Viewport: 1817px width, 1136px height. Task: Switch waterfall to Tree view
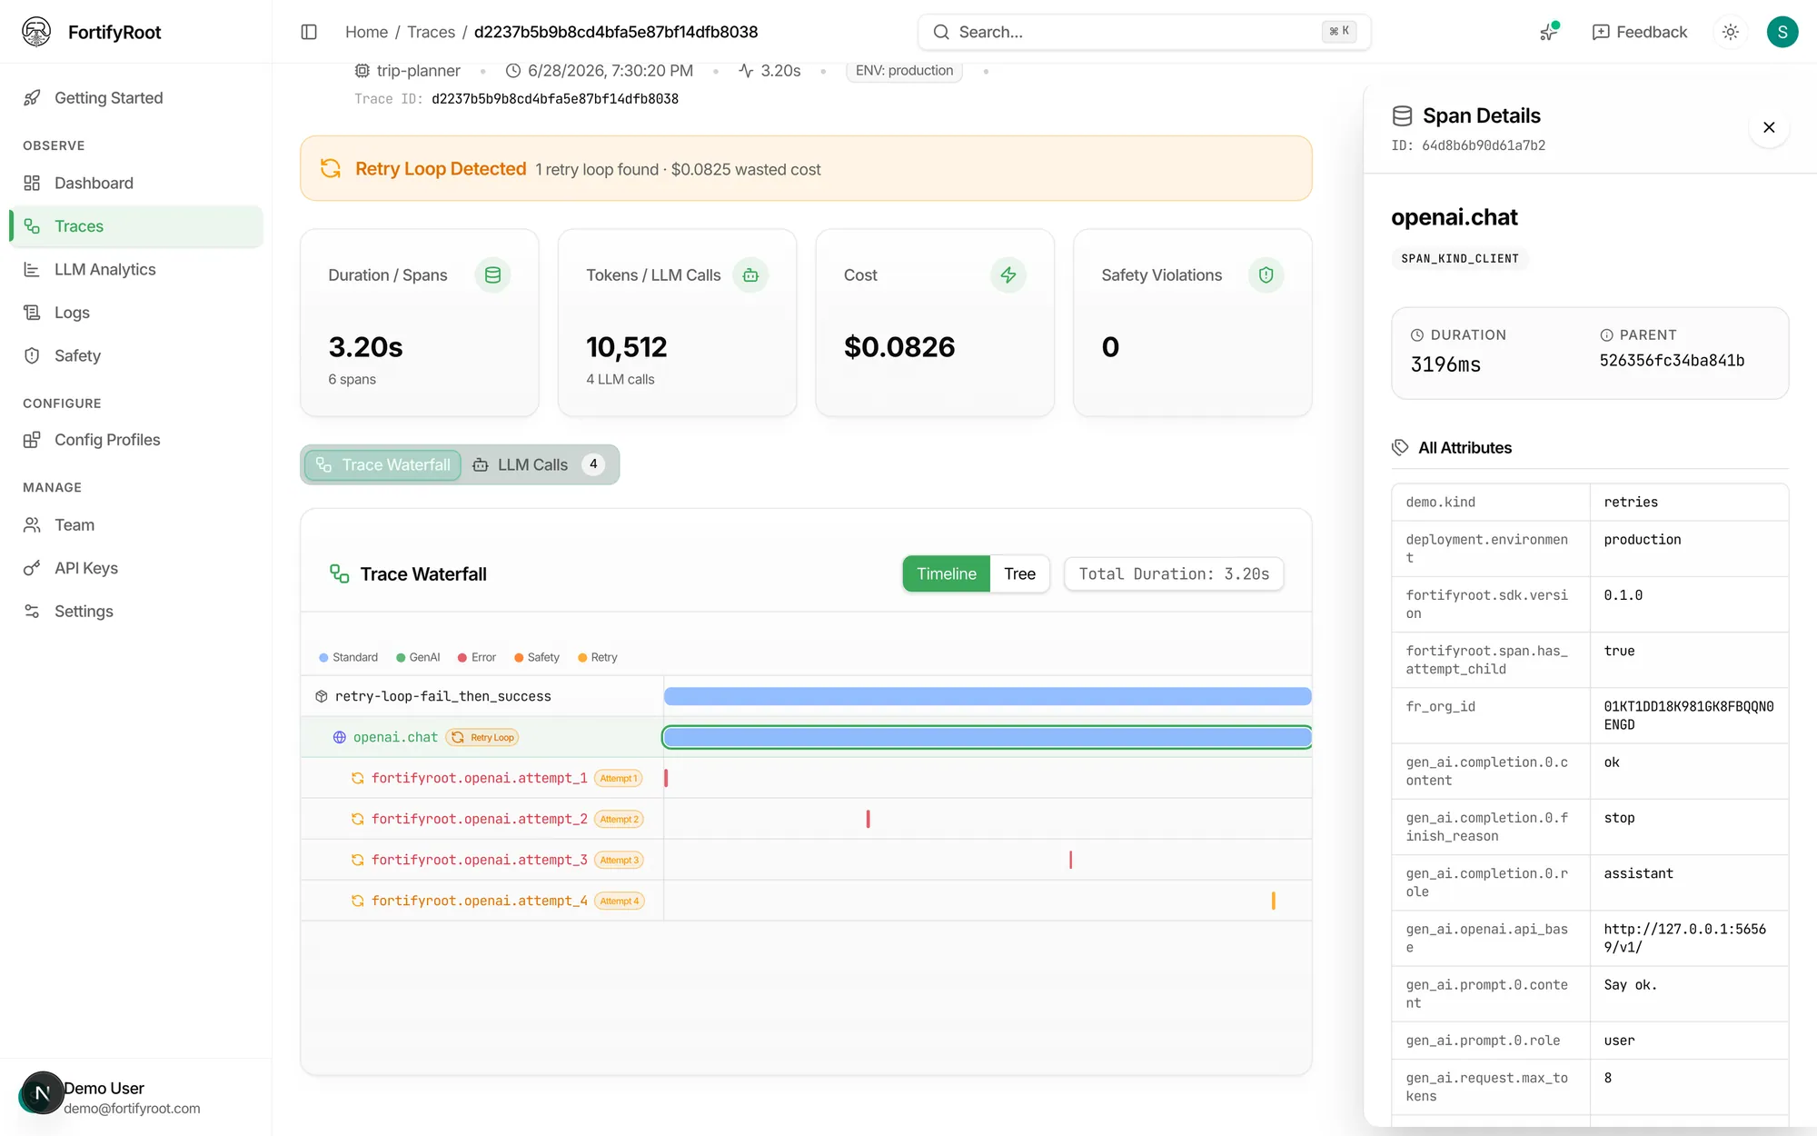1019,573
